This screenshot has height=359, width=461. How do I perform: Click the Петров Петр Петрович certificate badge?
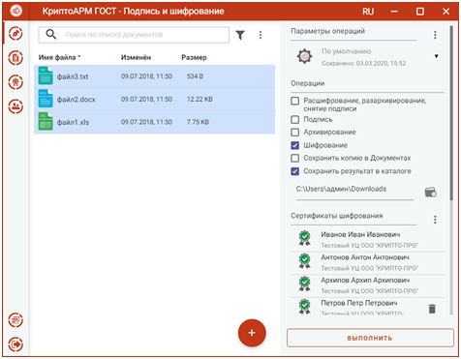pyautogui.click(x=304, y=307)
